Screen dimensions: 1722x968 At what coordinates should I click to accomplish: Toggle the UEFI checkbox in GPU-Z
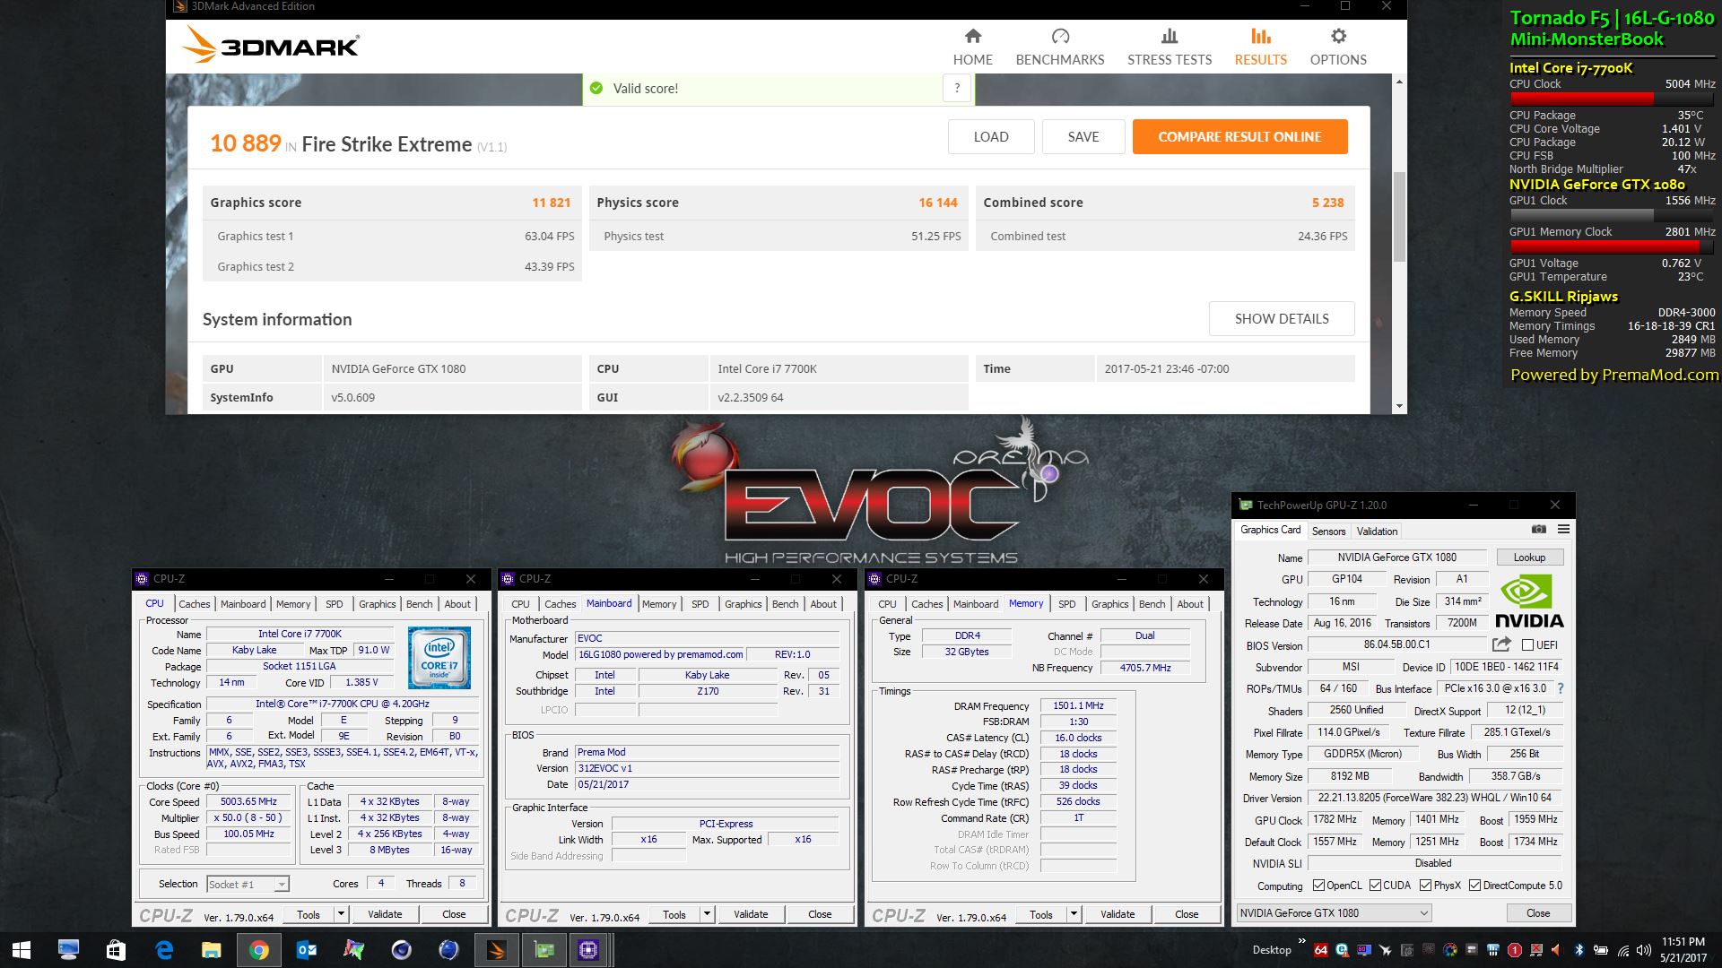[x=1527, y=645]
